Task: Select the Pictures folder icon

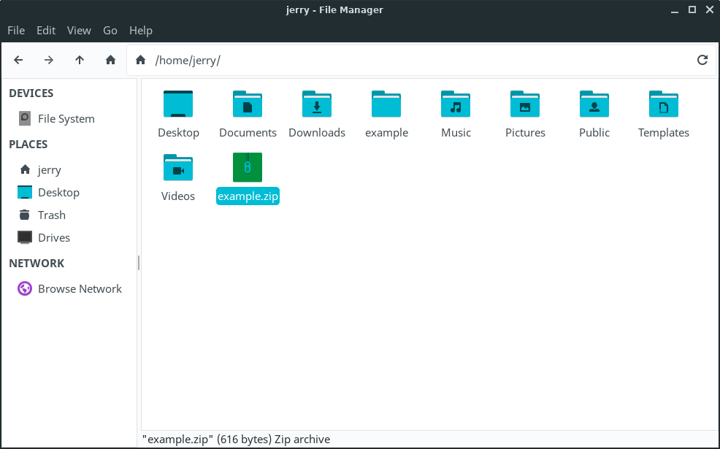Action: (x=525, y=104)
